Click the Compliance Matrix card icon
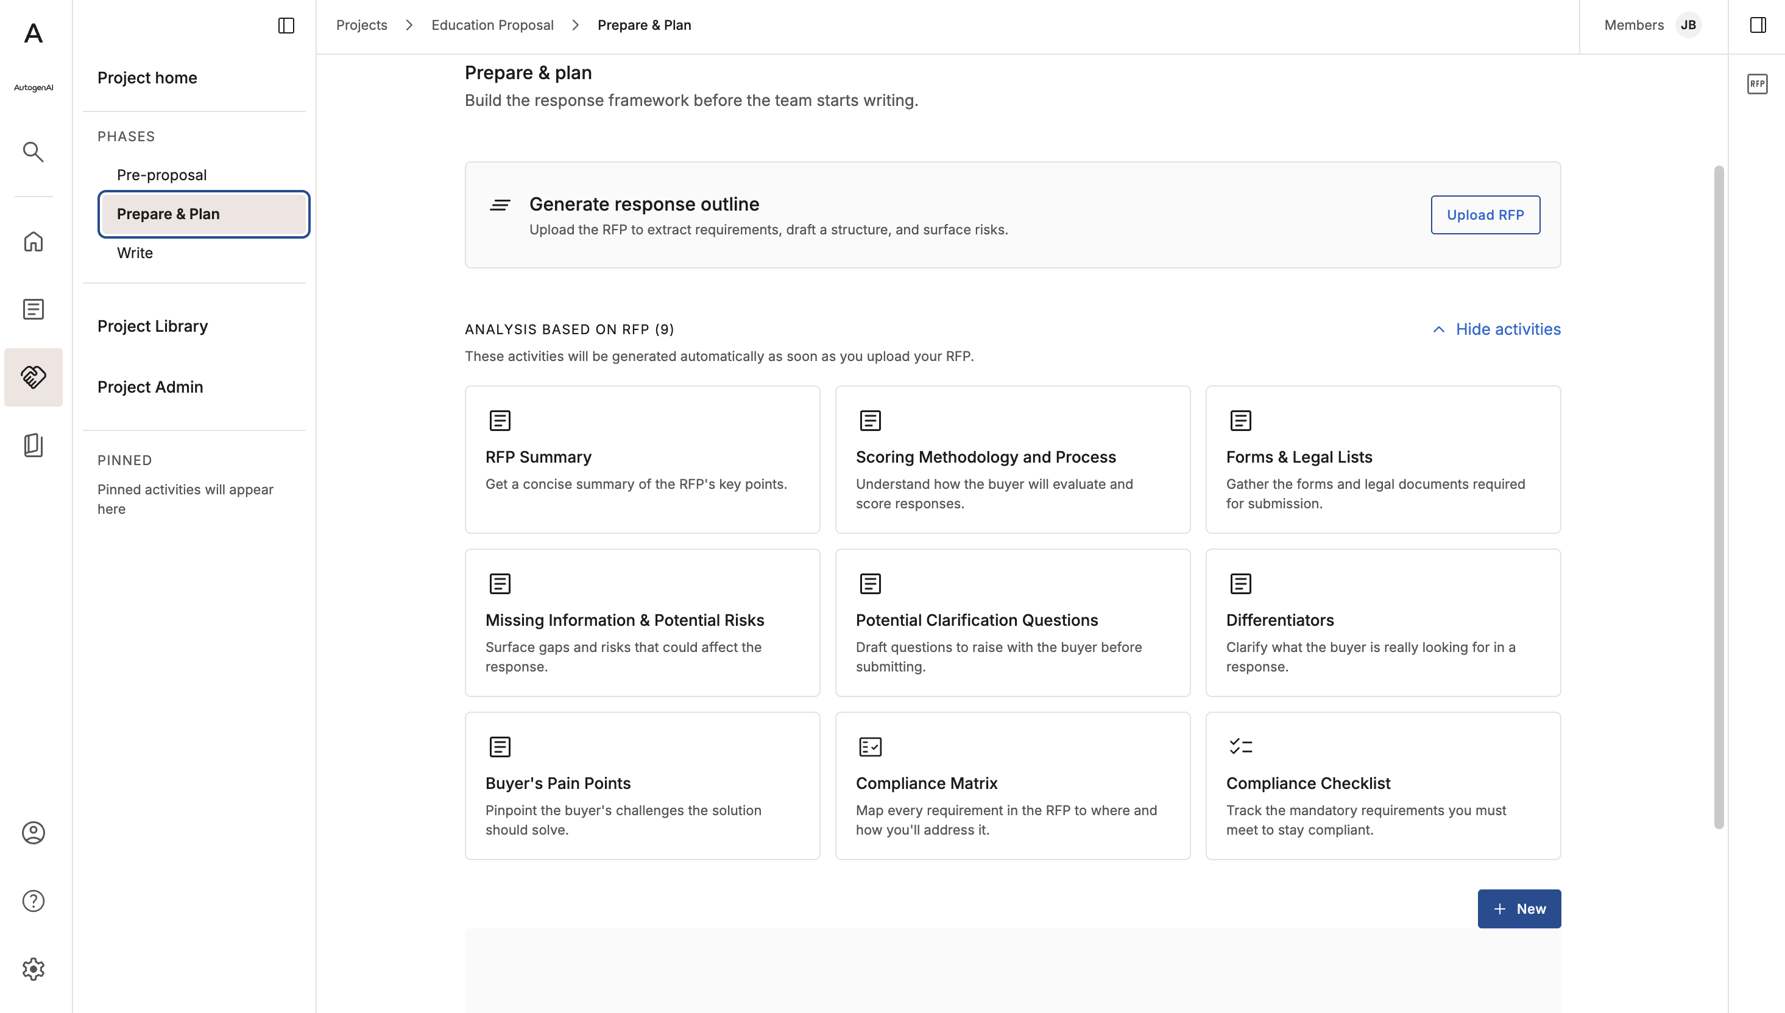The width and height of the screenshot is (1785, 1013). click(x=870, y=746)
